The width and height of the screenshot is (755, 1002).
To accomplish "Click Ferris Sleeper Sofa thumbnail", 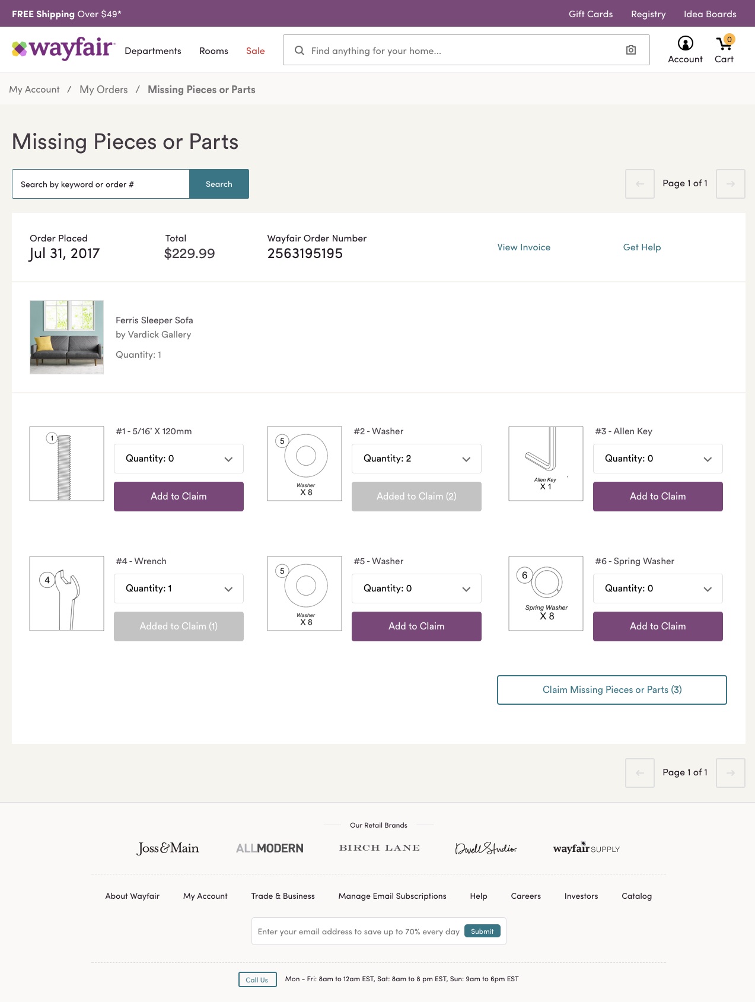I will pos(67,337).
